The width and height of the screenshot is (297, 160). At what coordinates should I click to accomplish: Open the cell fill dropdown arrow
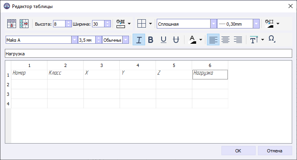point(129,24)
